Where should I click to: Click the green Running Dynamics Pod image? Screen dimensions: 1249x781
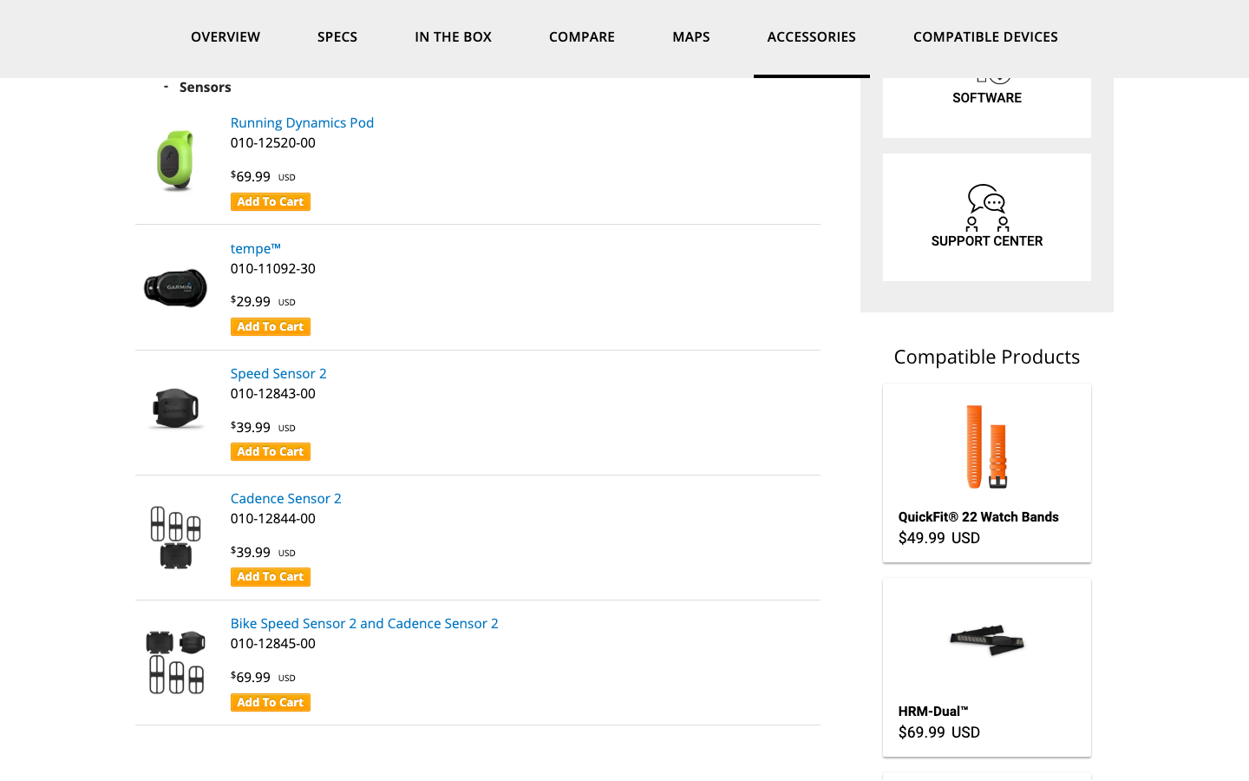click(175, 161)
